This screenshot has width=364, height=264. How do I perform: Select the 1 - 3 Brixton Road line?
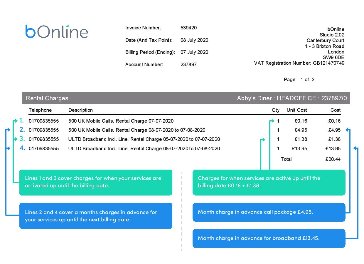coord(325,46)
